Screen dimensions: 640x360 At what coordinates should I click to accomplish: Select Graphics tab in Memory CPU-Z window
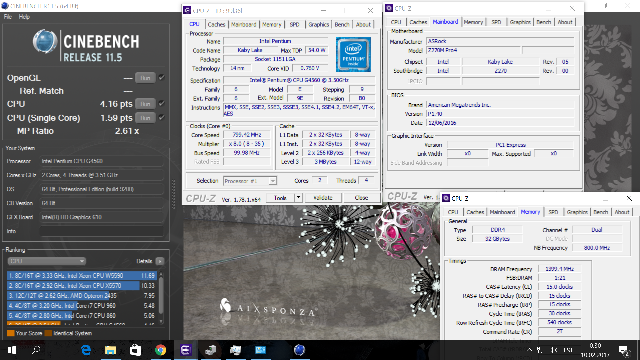577,212
